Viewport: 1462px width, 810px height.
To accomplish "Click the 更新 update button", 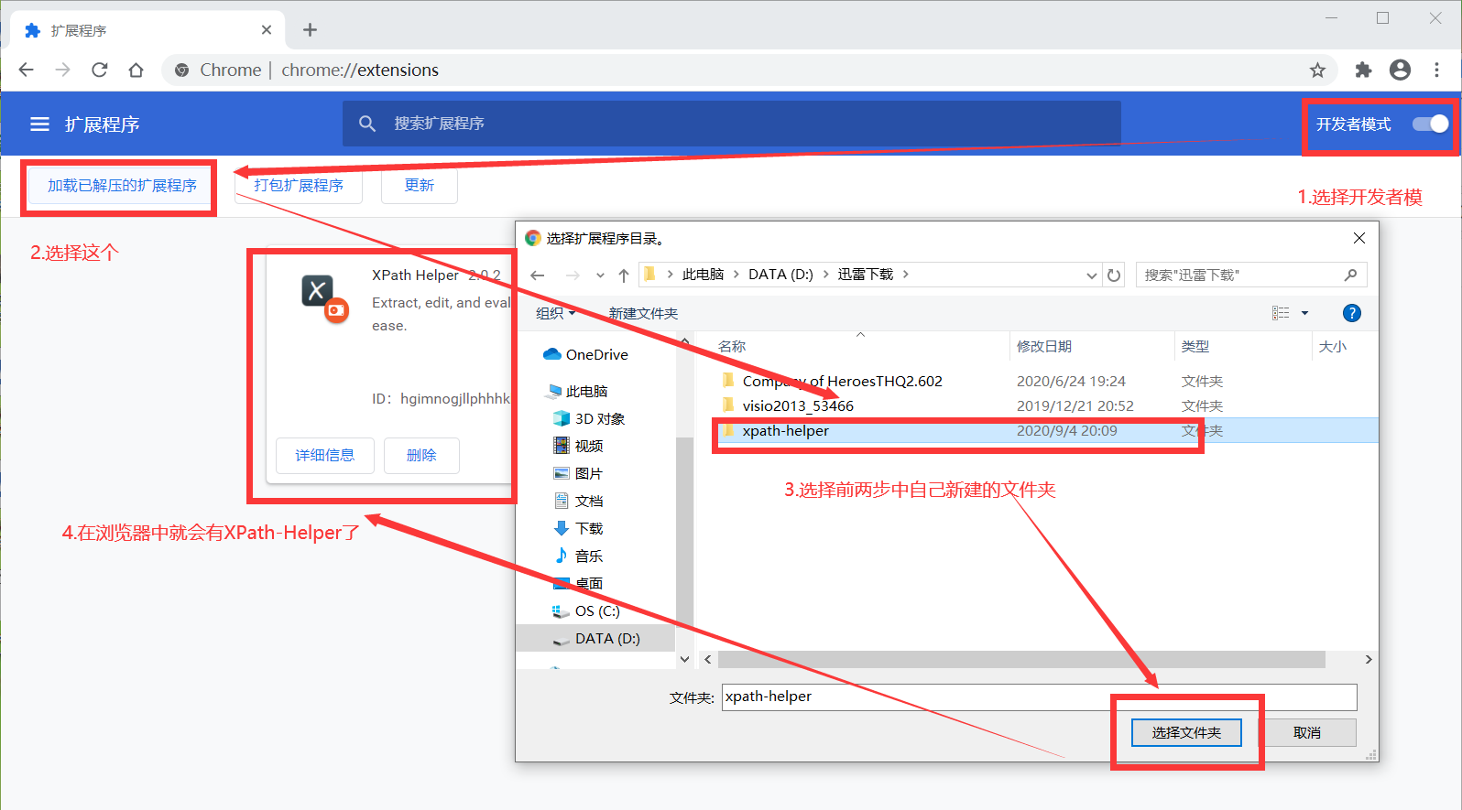I will (420, 186).
